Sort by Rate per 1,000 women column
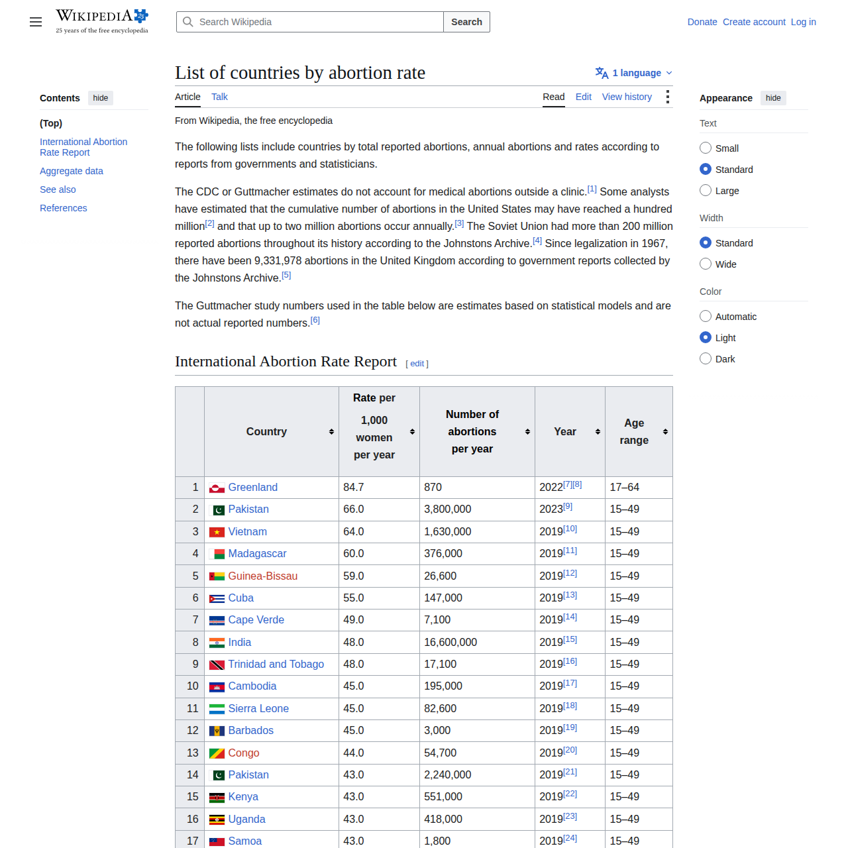The height and width of the screenshot is (848, 848). (x=380, y=431)
